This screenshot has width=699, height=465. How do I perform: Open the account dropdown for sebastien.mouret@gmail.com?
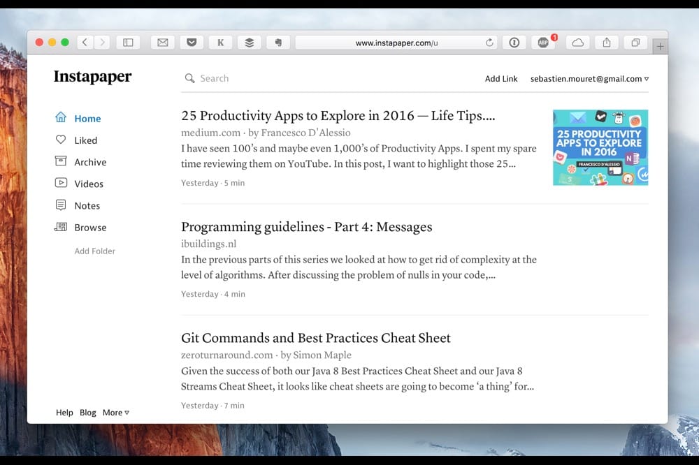[x=589, y=79]
